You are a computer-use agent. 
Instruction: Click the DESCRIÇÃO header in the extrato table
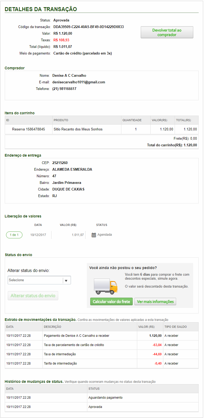(x=53, y=327)
